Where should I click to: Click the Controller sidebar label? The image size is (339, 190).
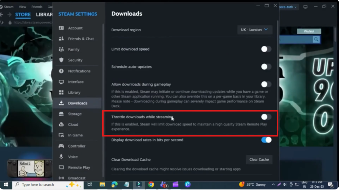point(77,146)
